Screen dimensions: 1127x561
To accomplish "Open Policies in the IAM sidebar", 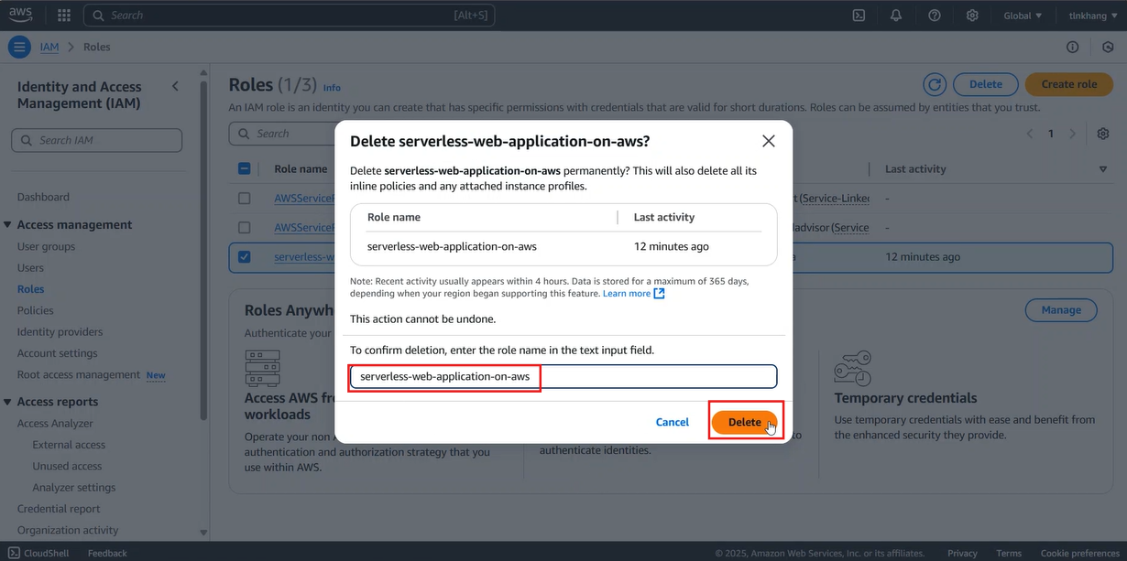I will point(36,310).
